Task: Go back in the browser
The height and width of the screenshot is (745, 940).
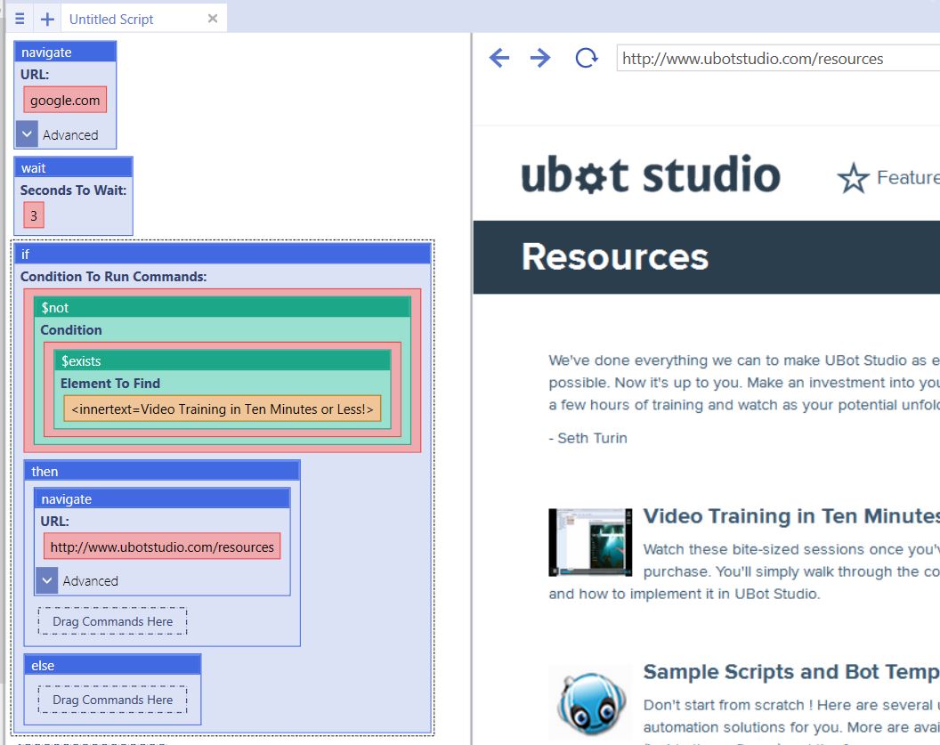Action: (498, 58)
